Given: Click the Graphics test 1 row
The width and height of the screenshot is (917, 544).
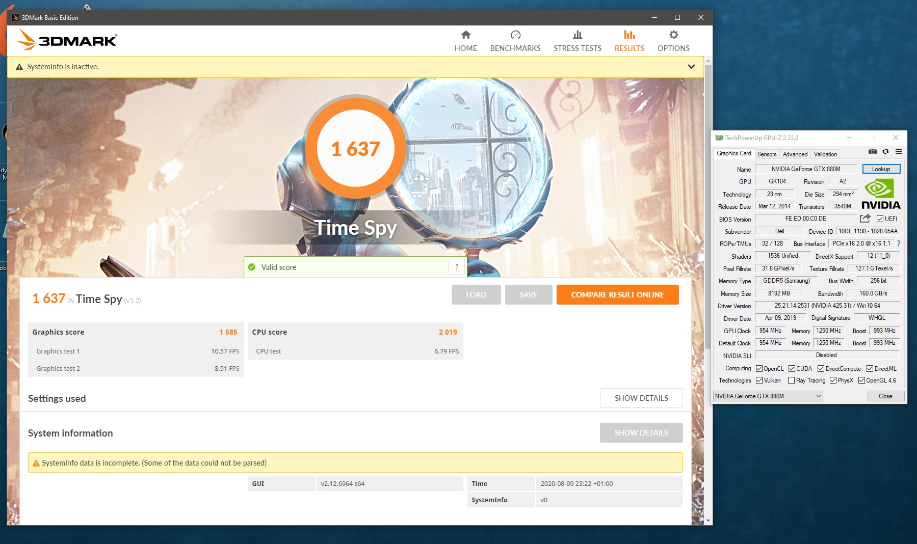Looking at the screenshot, I should pos(136,351).
